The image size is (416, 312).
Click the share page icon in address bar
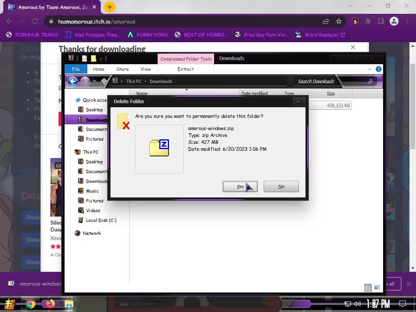pyautogui.click(x=326, y=22)
